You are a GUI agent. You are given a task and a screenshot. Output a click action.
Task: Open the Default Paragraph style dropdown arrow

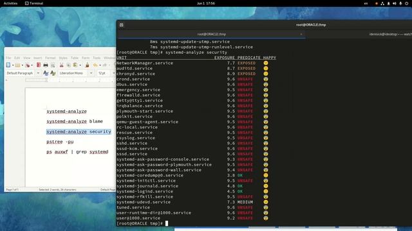[x=38, y=73]
